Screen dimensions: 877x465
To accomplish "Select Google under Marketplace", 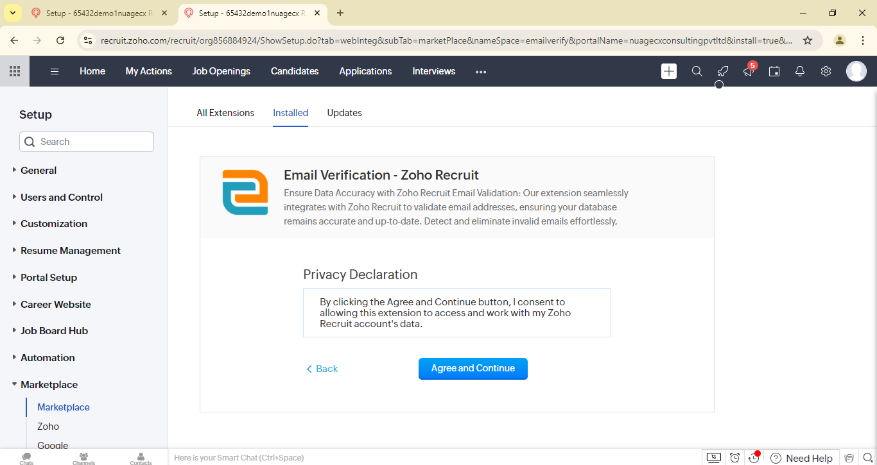I will [x=53, y=446].
